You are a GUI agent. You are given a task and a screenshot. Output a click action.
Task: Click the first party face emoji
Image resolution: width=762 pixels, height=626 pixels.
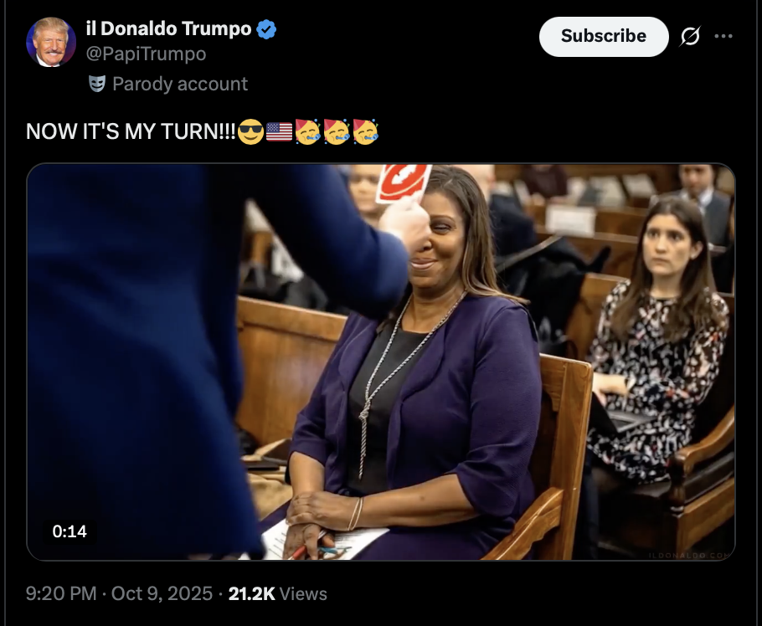click(x=308, y=131)
